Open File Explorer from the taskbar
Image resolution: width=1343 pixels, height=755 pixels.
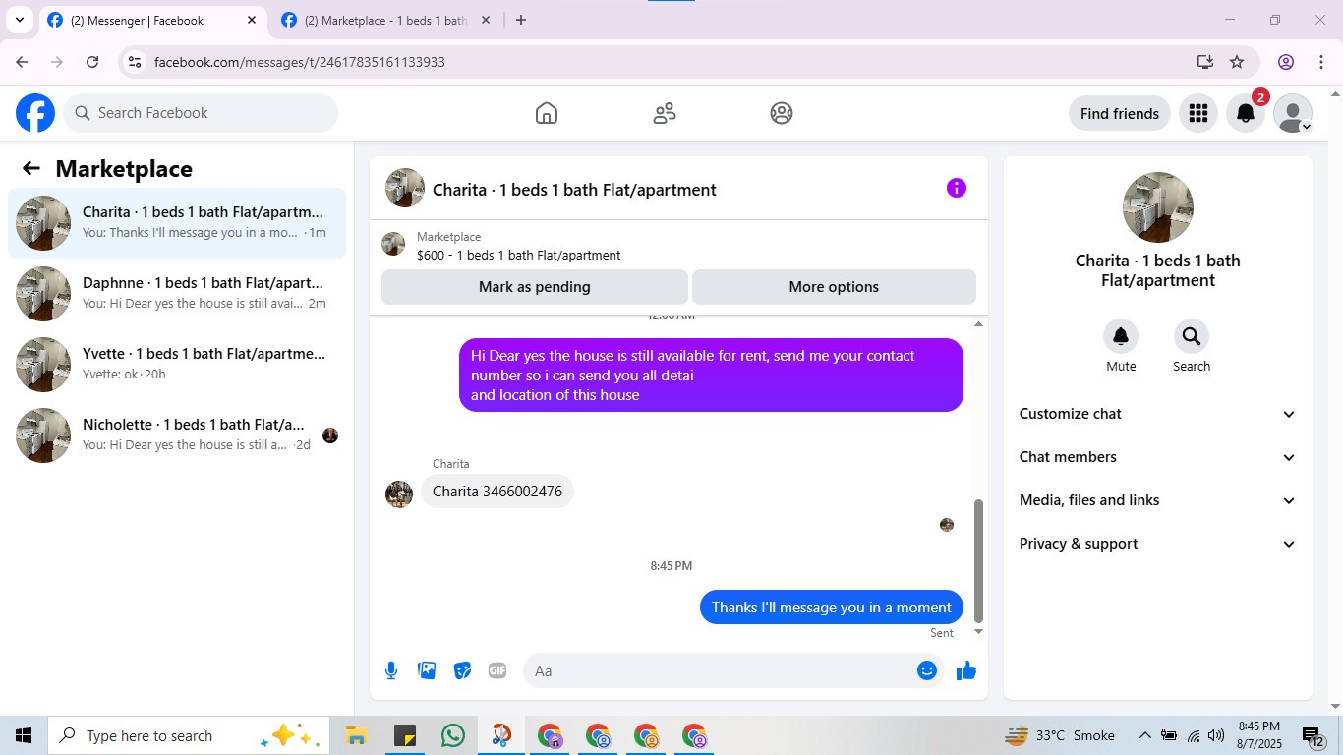pos(356,735)
